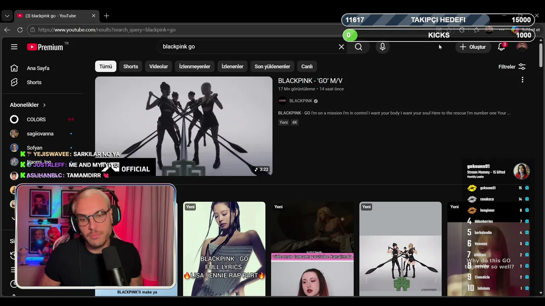Screen dimensions: 545x306
Task: Click the browser address bar URL
Action: click(106, 30)
